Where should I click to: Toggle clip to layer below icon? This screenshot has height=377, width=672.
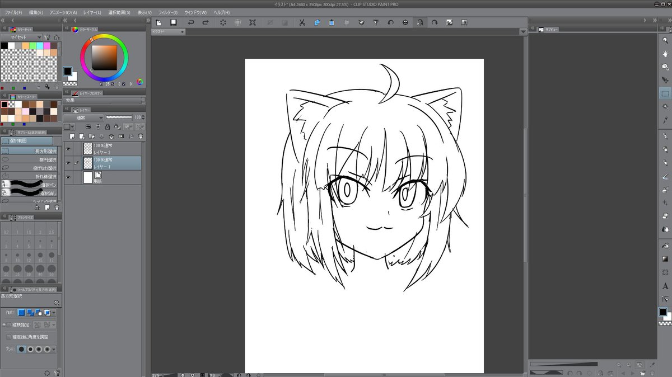tap(88, 127)
